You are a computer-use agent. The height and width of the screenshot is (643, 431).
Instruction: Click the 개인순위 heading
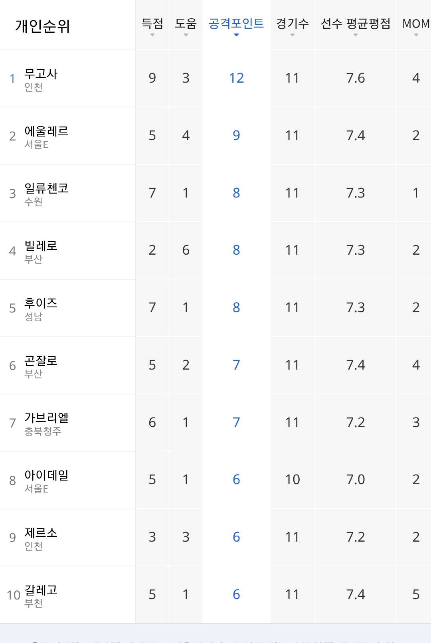tap(43, 26)
